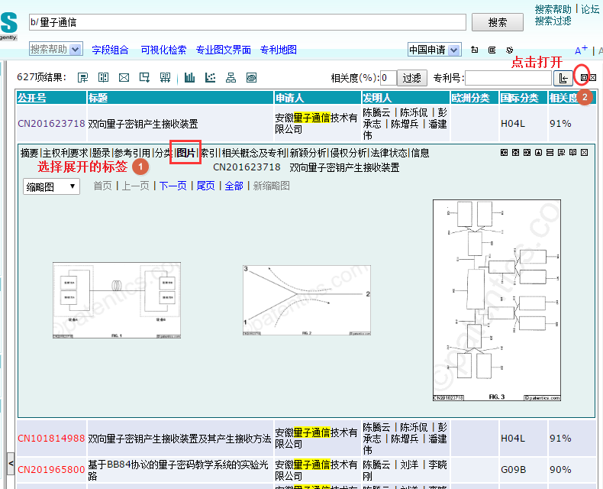
Task: Click the patent number chart button
Action: [x=563, y=78]
